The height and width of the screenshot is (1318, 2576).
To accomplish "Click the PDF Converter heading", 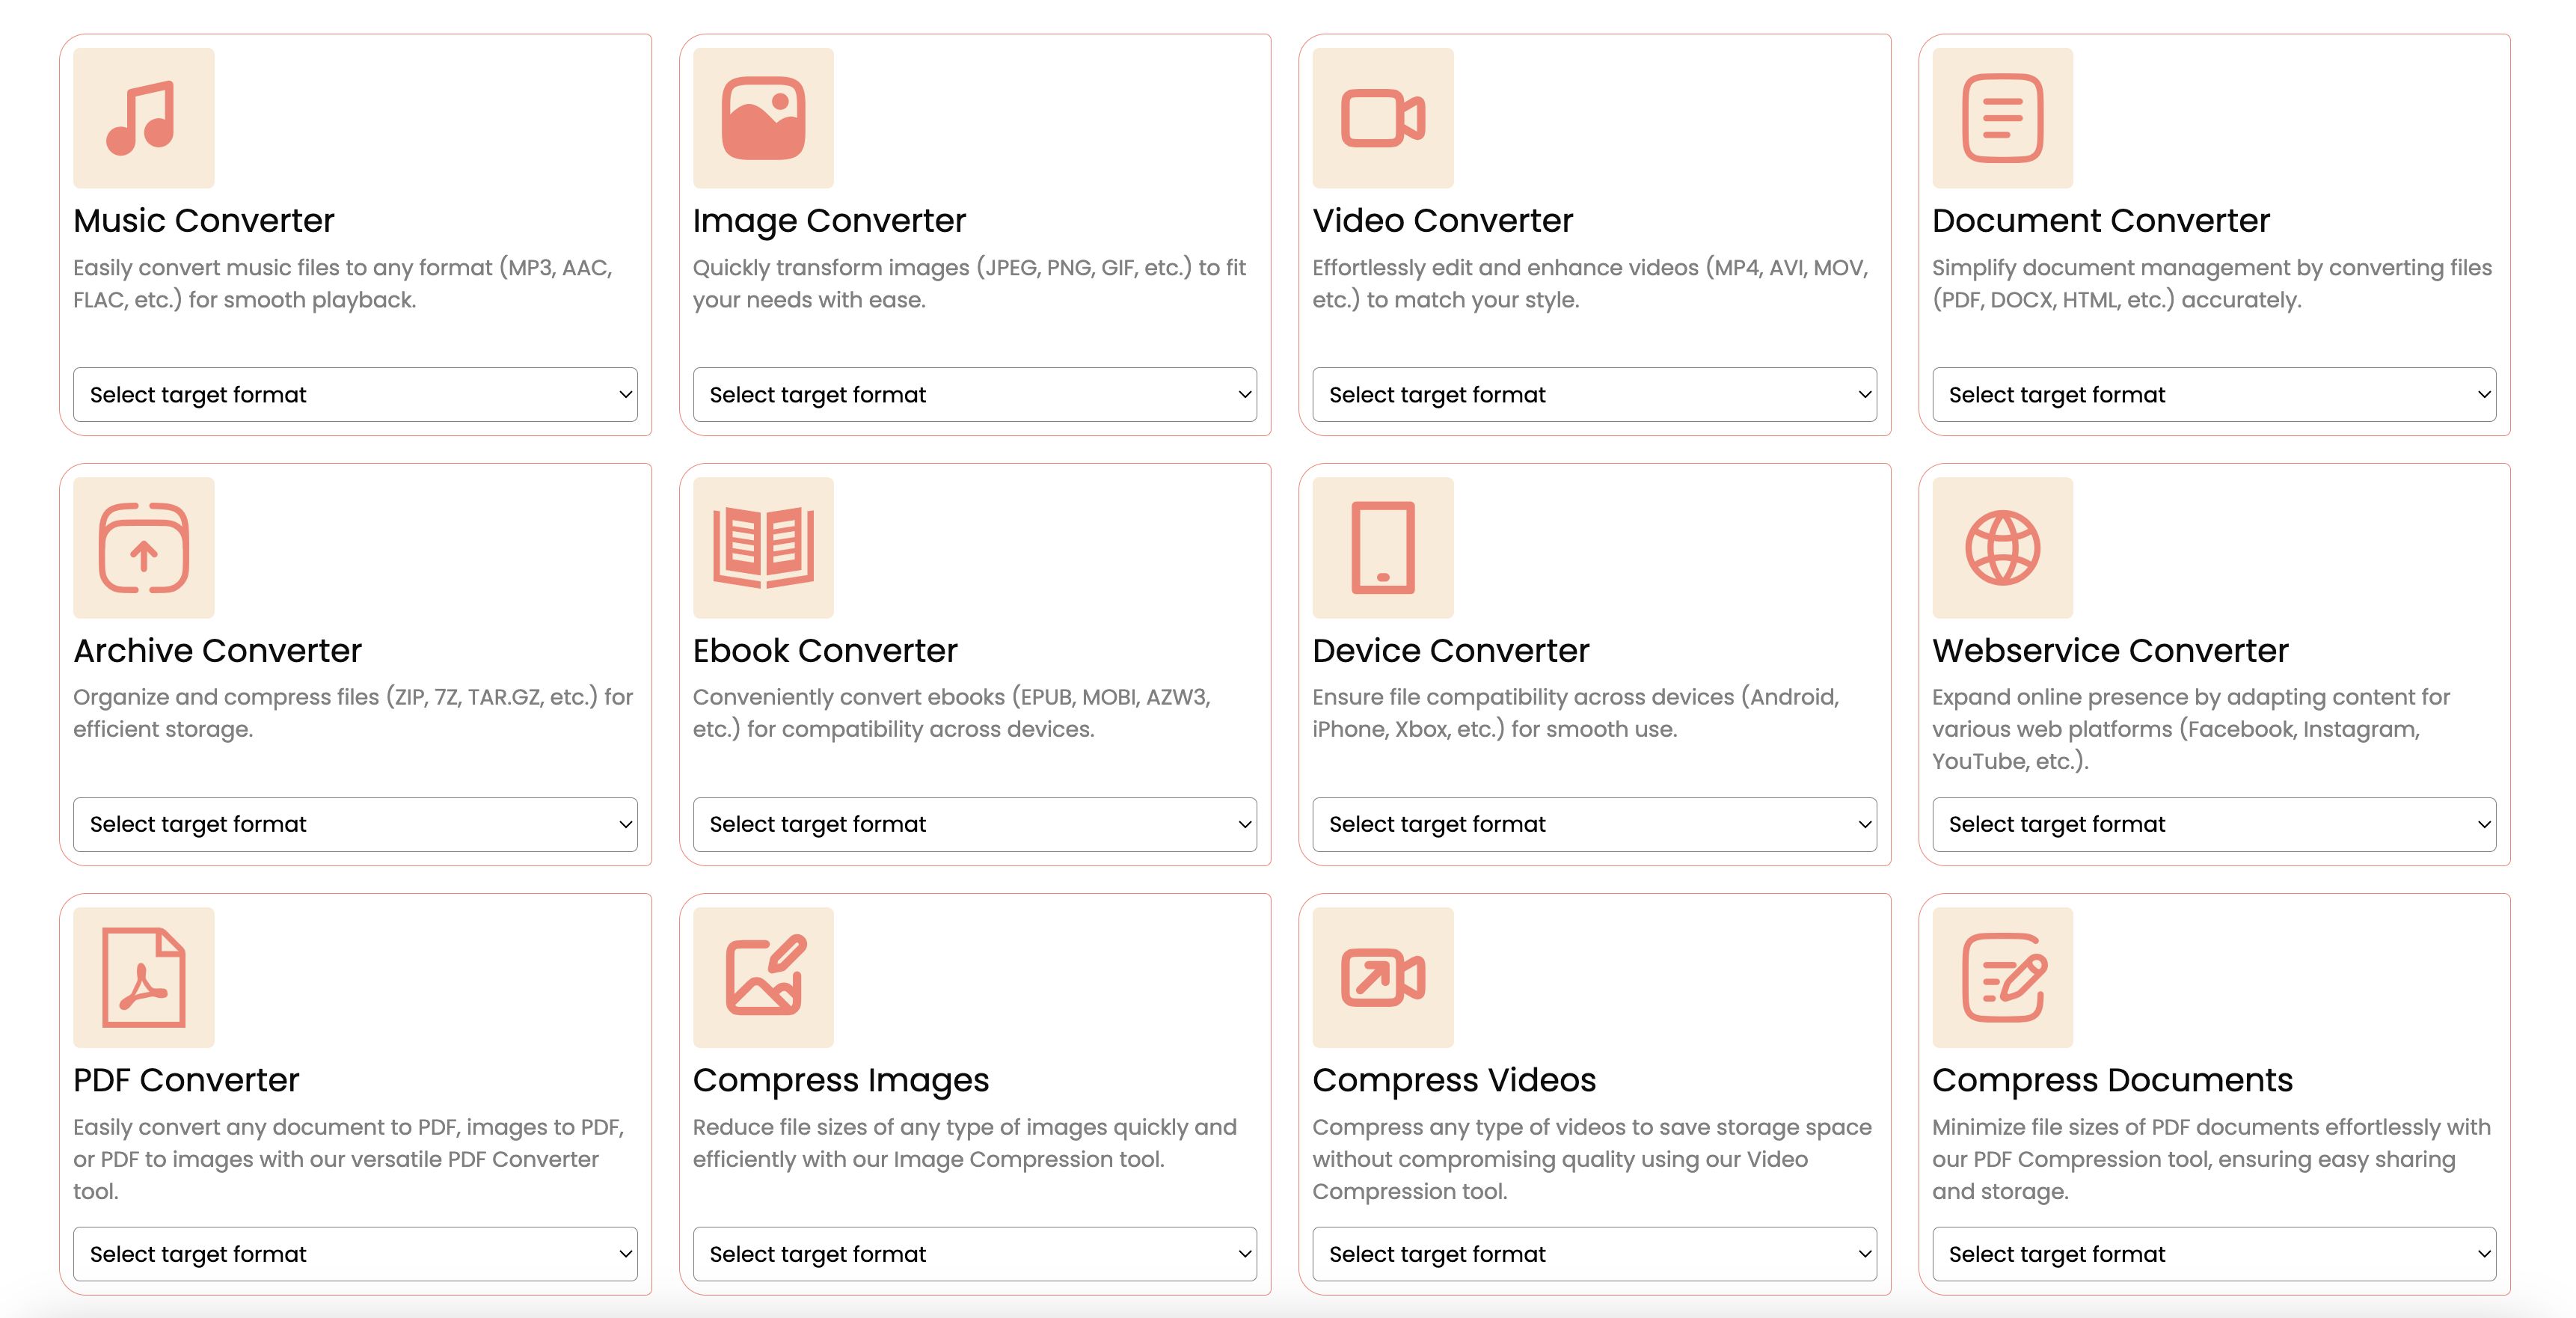I will tap(186, 1080).
